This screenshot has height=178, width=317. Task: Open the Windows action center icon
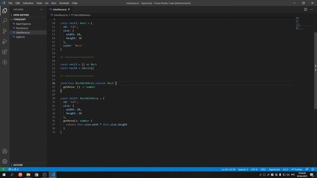click(312, 175)
